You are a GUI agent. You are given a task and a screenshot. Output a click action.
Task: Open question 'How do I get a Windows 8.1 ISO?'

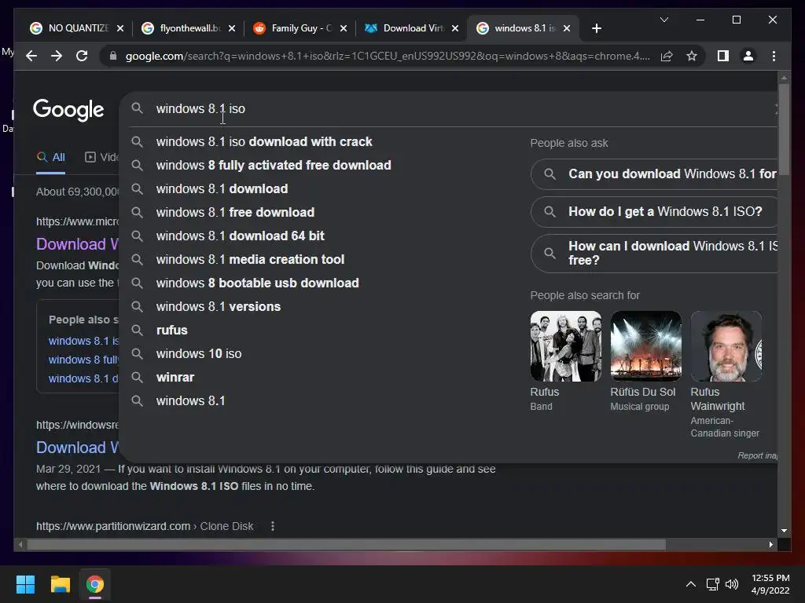point(654,212)
